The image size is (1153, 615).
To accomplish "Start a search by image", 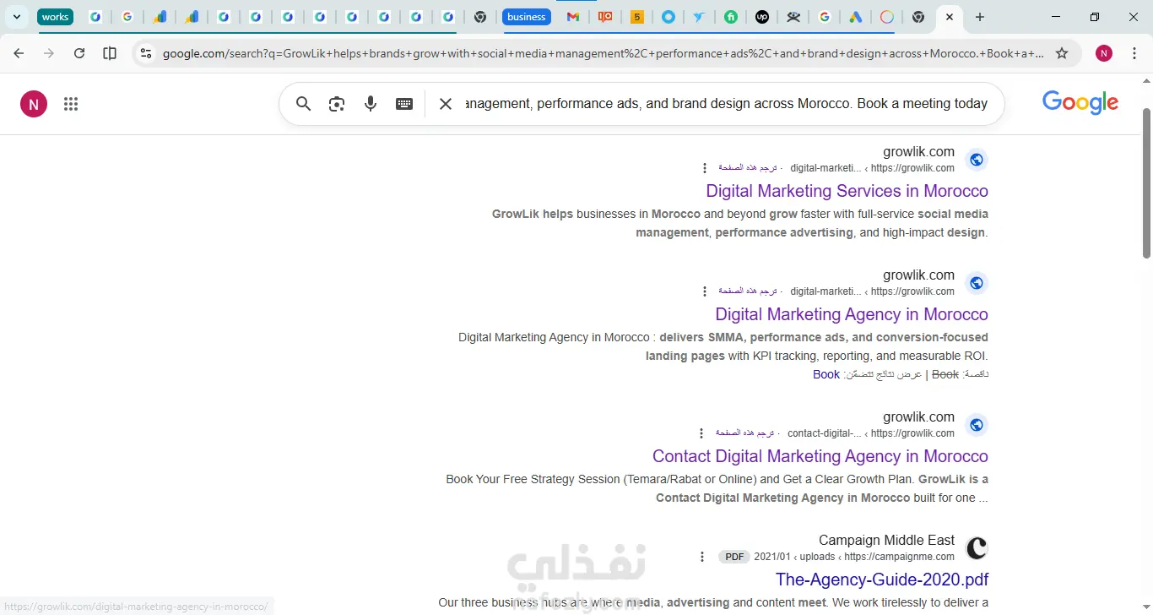I will (x=337, y=104).
